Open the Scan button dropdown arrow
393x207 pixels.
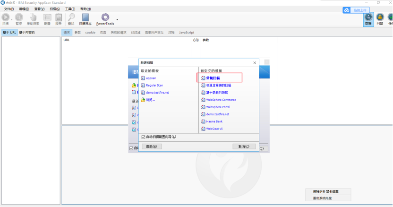coord(12,19)
